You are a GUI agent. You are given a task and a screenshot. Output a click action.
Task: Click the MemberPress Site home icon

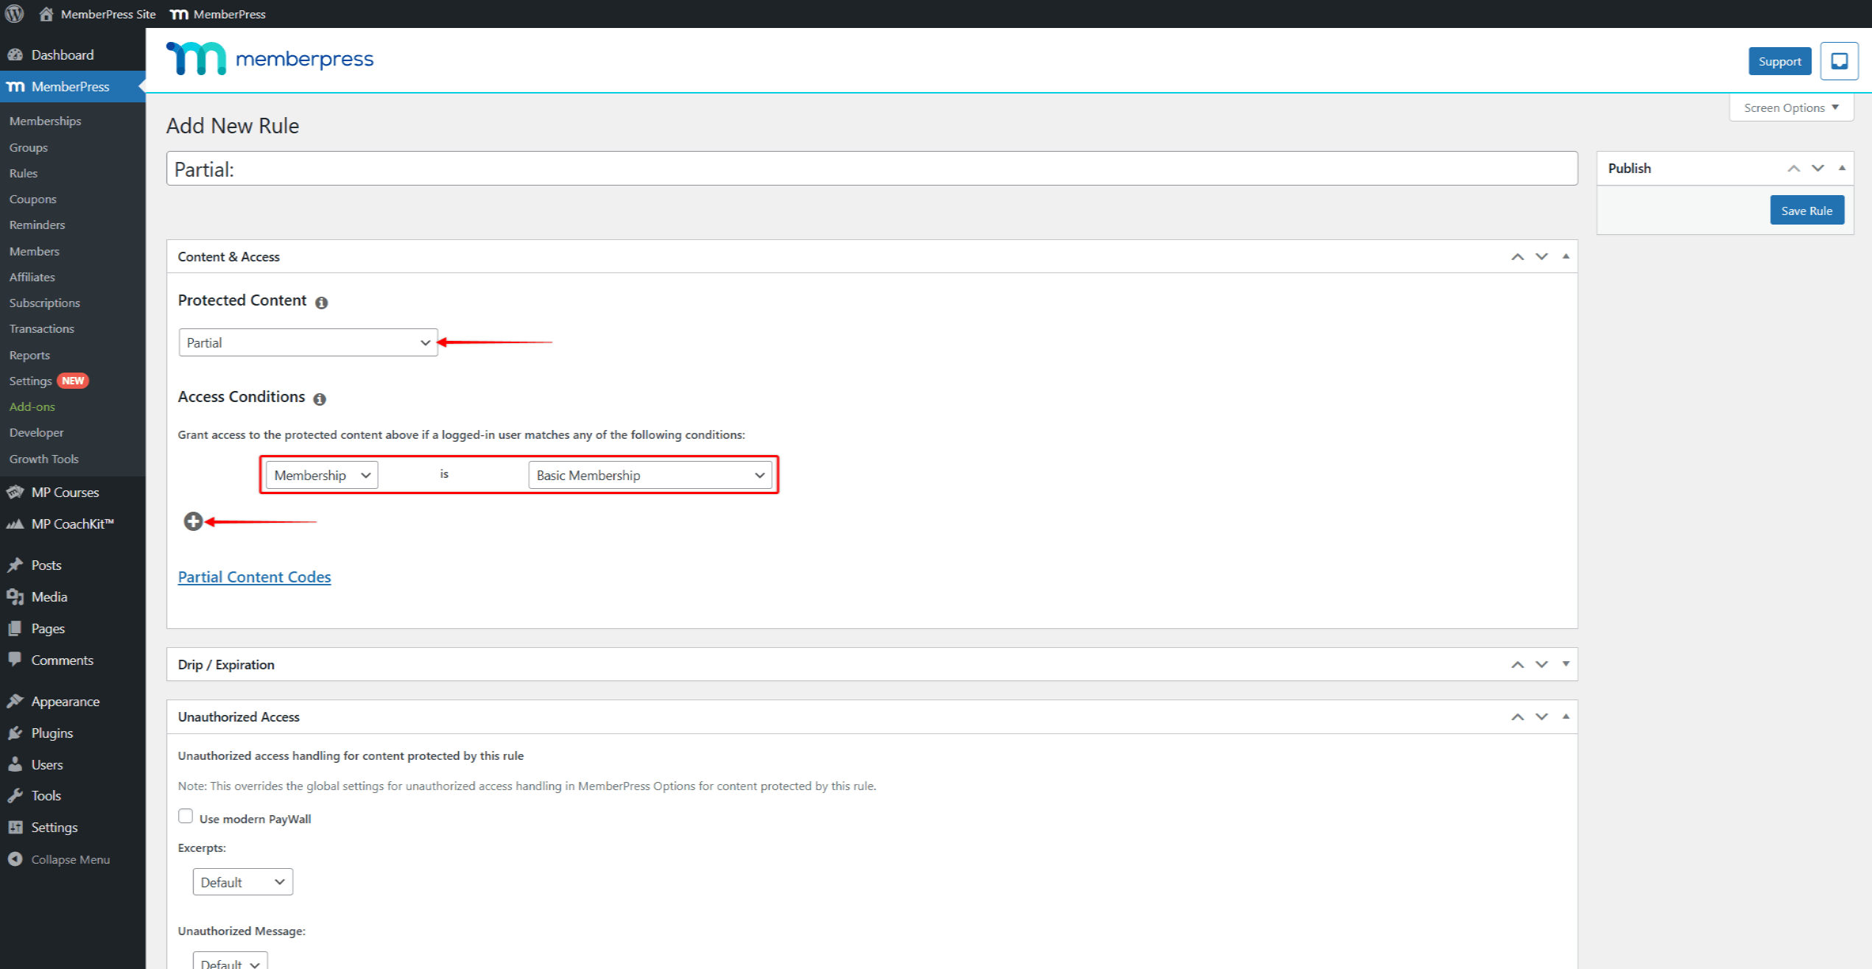(46, 14)
